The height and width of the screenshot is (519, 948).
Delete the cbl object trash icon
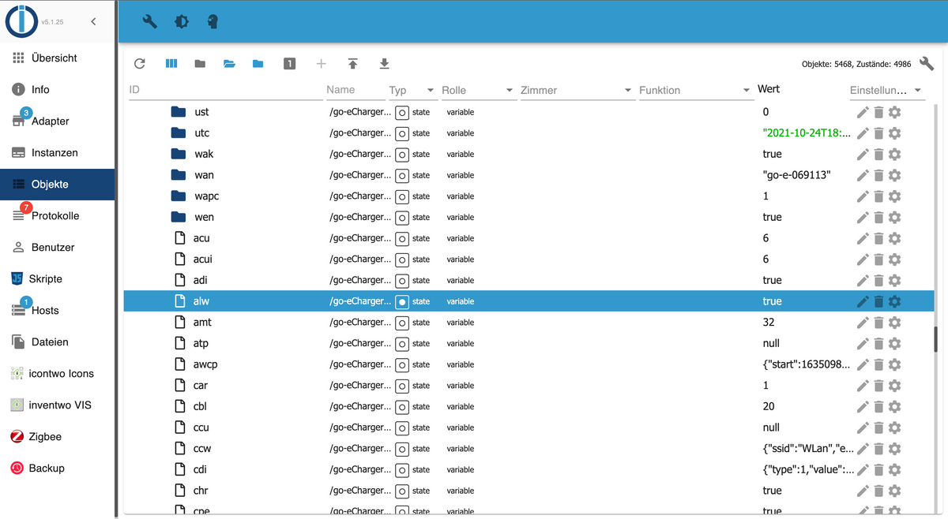[x=878, y=406]
